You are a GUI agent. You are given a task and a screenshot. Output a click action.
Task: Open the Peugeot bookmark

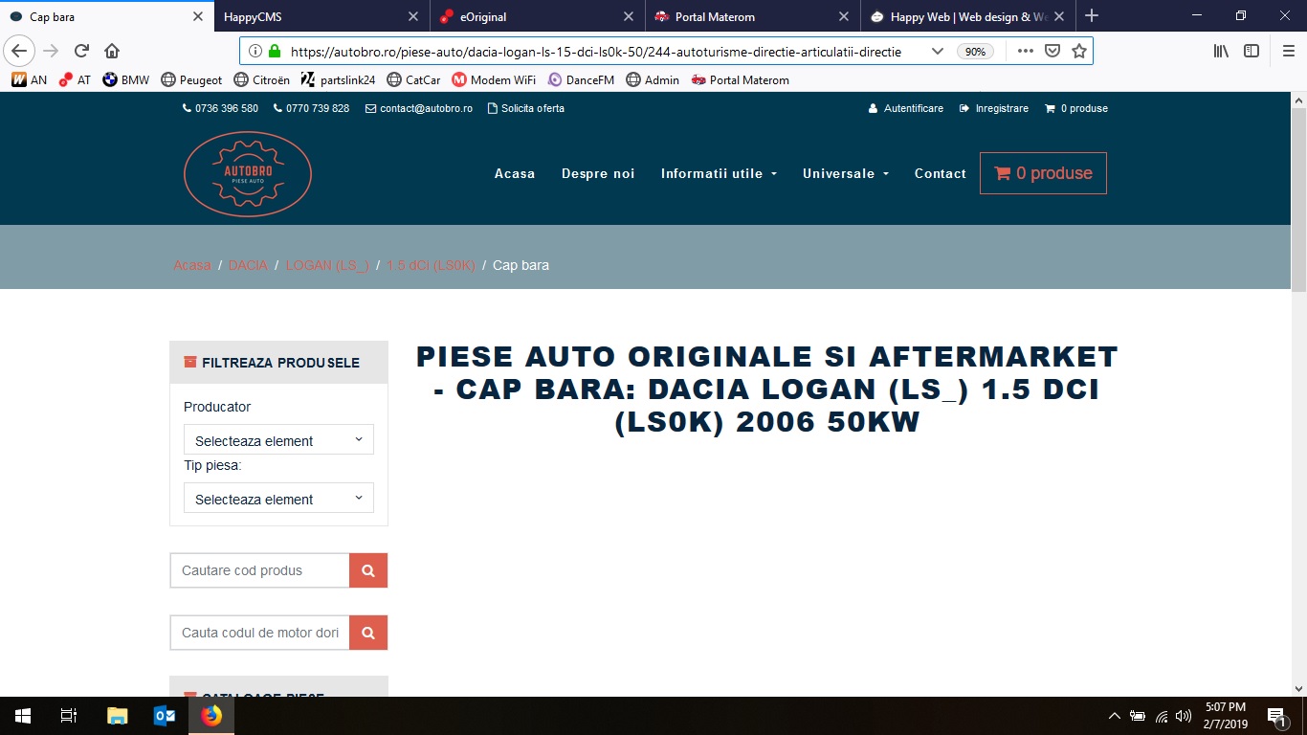click(191, 80)
